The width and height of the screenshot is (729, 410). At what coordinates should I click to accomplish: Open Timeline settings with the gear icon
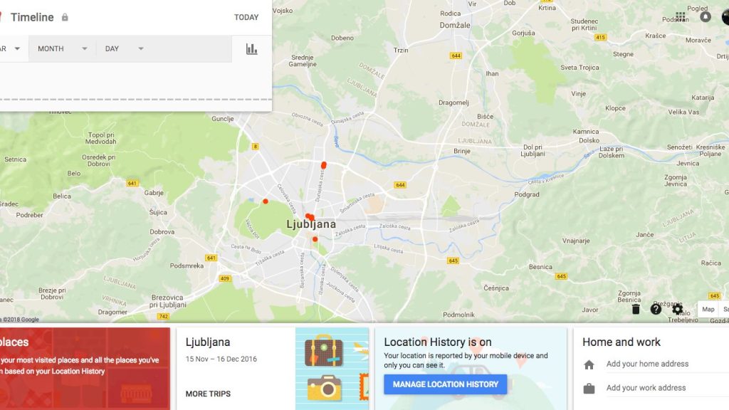click(677, 310)
